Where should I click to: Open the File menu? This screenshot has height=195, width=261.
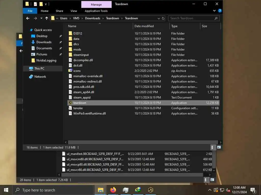click(30, 11)
